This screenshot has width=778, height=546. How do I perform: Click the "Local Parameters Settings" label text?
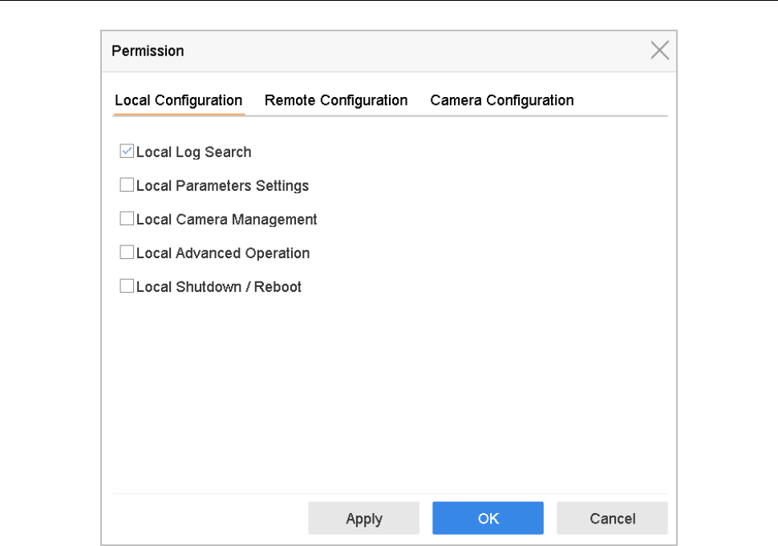click(x=222, y=185)
